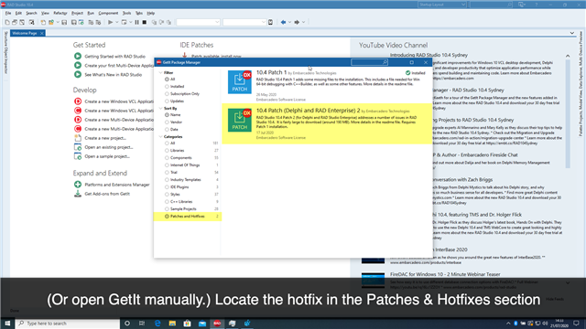Screen dimensions: 586x329
Task: Click the RAD Studio taskbar icon
Action: 217,324
